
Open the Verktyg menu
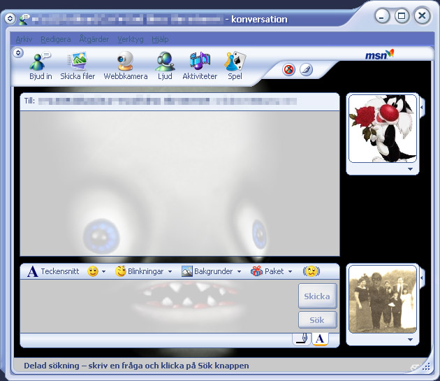coord(130,39)
